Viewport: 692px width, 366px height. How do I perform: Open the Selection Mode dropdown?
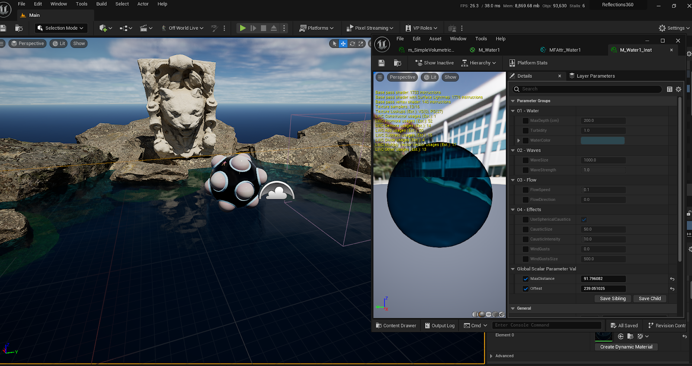pos(61,28)
